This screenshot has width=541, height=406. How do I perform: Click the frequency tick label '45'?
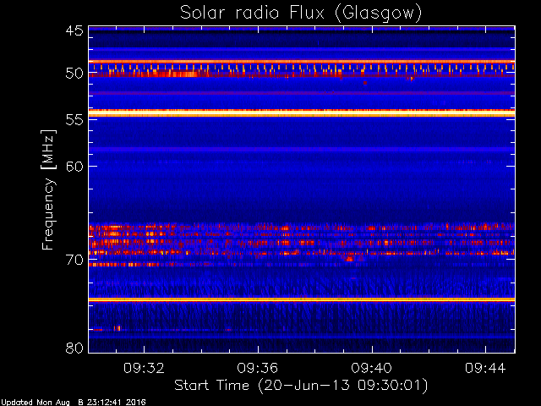[x=74, y=30]
